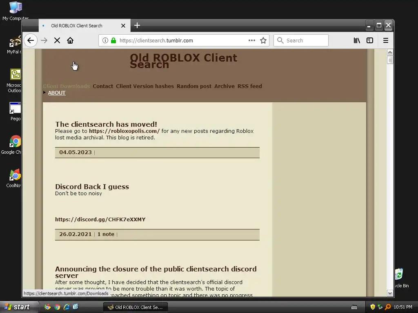Click the browser Back arrow button
This screenshot has height=313, width=418.
(x=31, y=40)
